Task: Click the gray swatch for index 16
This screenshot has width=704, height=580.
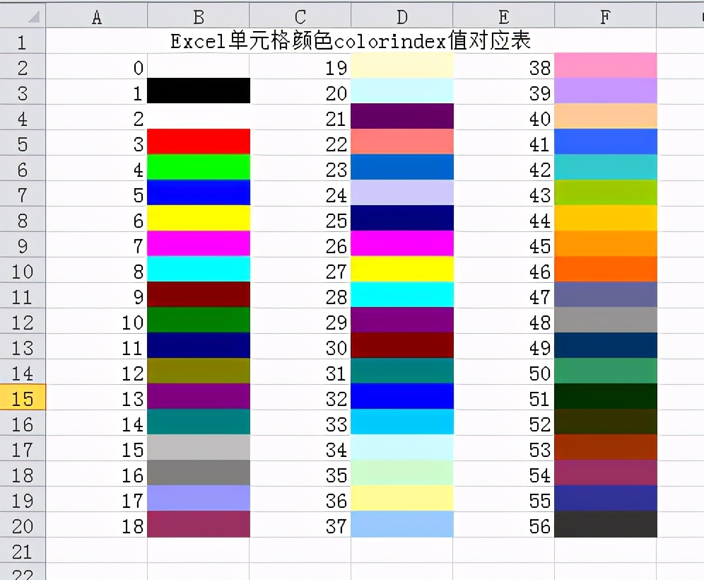Action: click(x=199, y=473)
